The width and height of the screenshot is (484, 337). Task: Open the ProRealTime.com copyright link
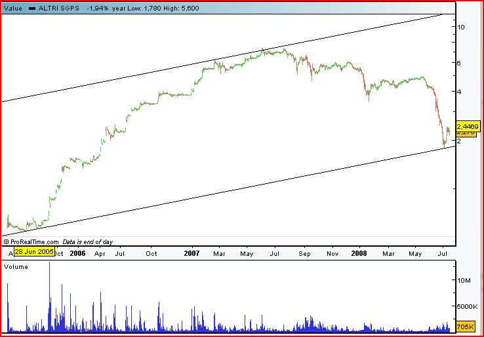tap(31, 242)
